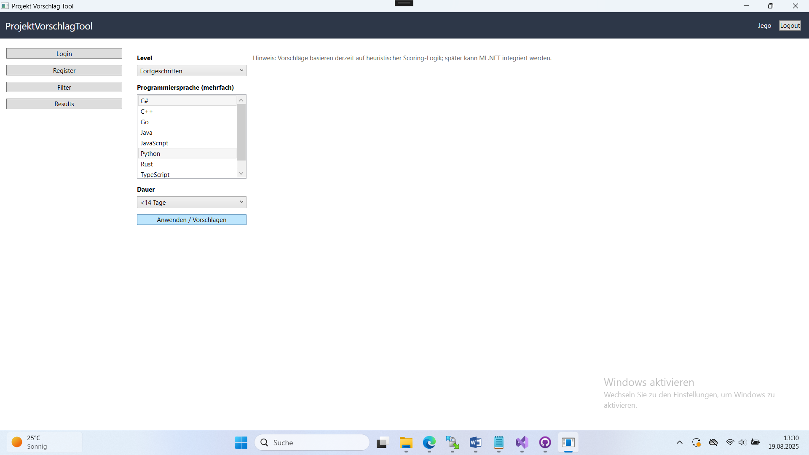The width and height of the screenshot is (809, 455).
Task: Click the Windows Start button
Action: click(x=241, y=443)
